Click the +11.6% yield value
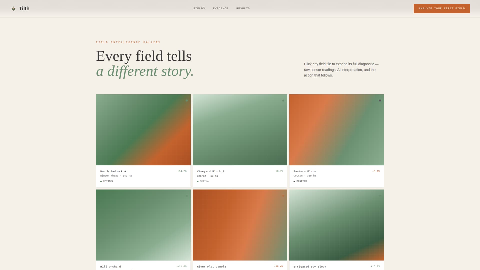Screen dimensions: 480x270 coord(182,266)
